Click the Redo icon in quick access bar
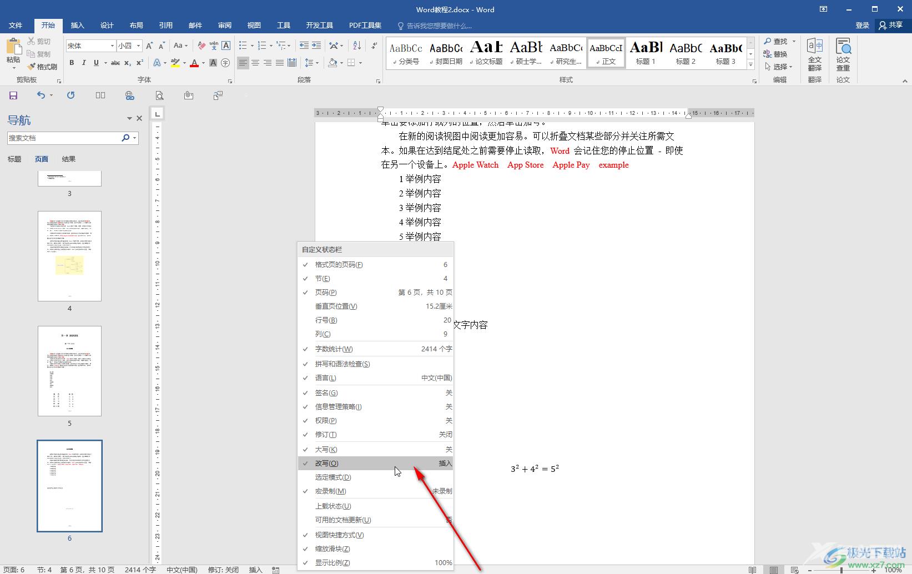Viewport: 912px width, 574px height. click(x=70, y=95)
